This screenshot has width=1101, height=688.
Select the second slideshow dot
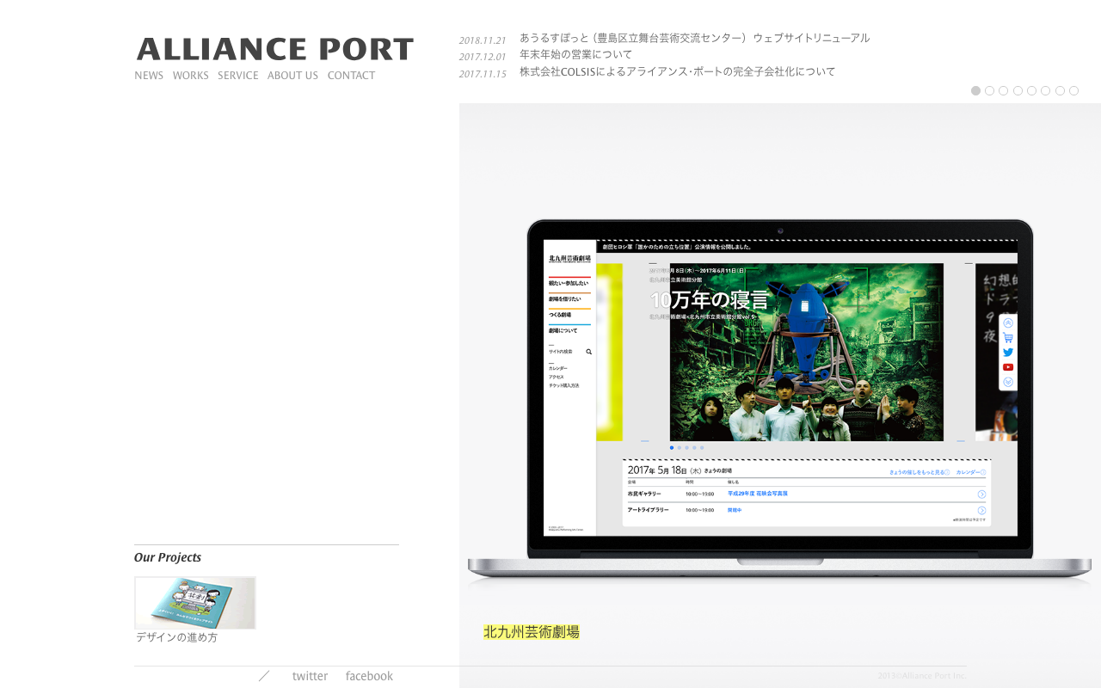click(990, 90)
